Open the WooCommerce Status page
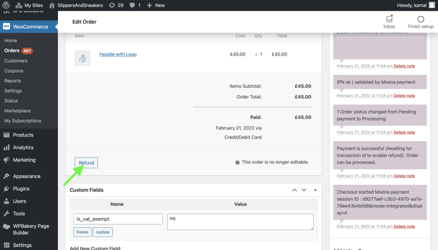This screenshot has width=438, height=250. pyautogui.click(x=11, y=101)
